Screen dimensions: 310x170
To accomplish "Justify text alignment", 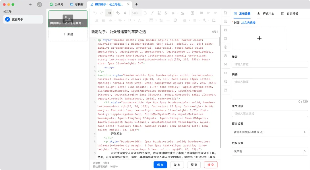I will point(201,13).
